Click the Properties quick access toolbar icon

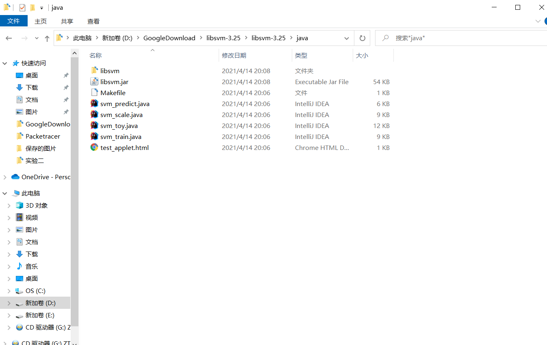click(22, 7)
